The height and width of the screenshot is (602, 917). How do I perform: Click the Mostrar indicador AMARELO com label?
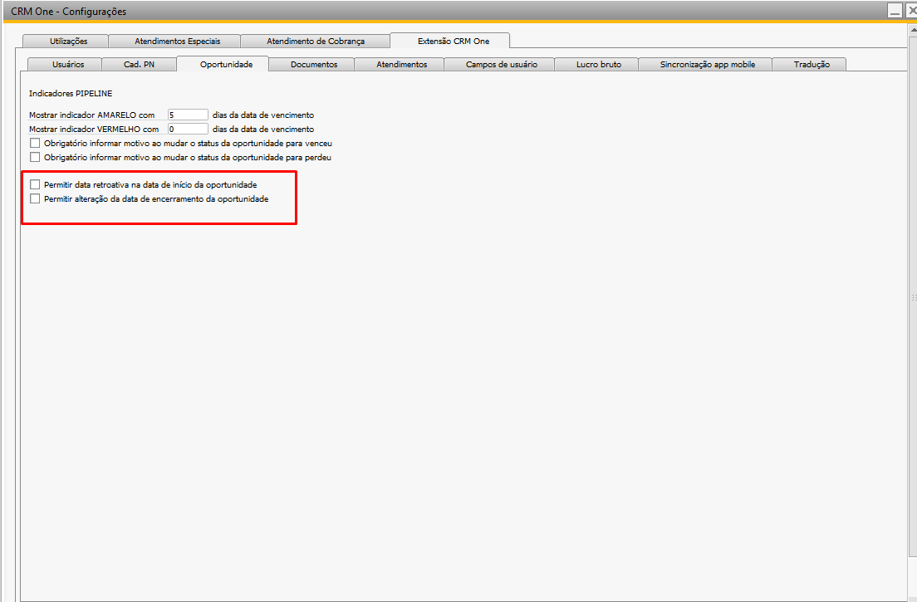tap(92, 115)
